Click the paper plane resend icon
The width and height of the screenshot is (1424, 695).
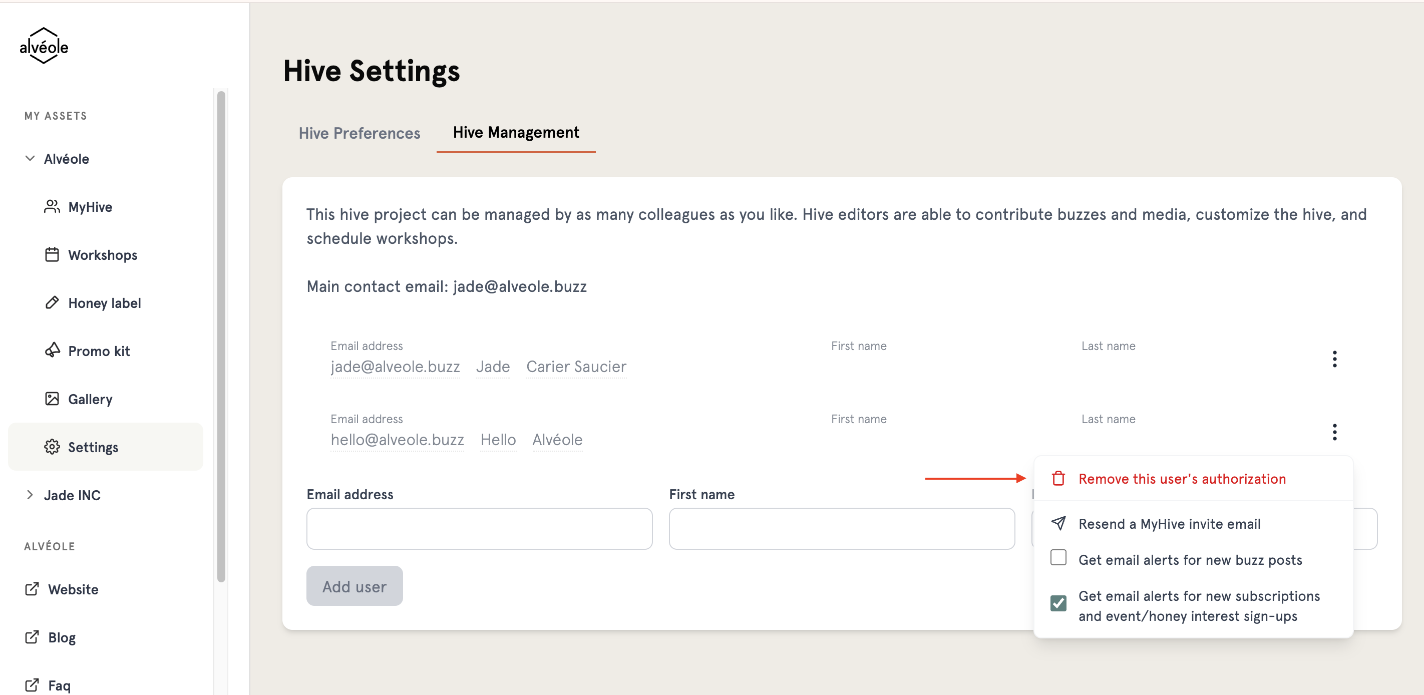click(1058, 523)
